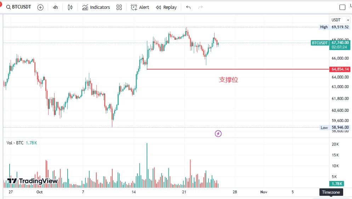Click the 64,854.14 red price label
Image resolution: width=352 pixels, height=199 pixels.
click(340, 69)
